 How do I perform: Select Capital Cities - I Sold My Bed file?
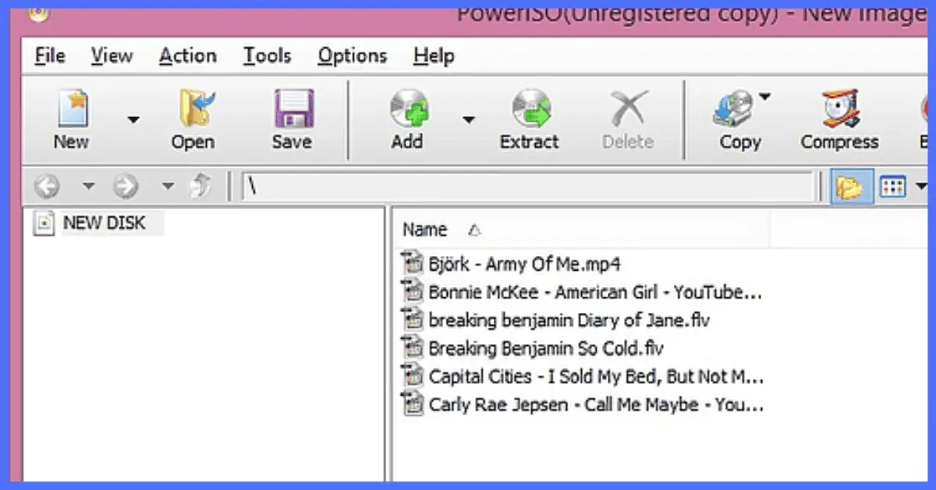[596, 376]
